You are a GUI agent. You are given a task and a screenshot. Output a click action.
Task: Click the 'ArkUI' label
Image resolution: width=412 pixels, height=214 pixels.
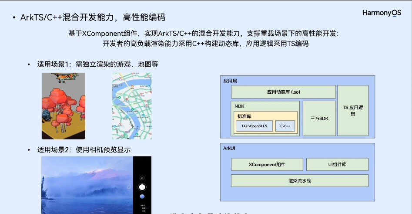pos(229,148)
